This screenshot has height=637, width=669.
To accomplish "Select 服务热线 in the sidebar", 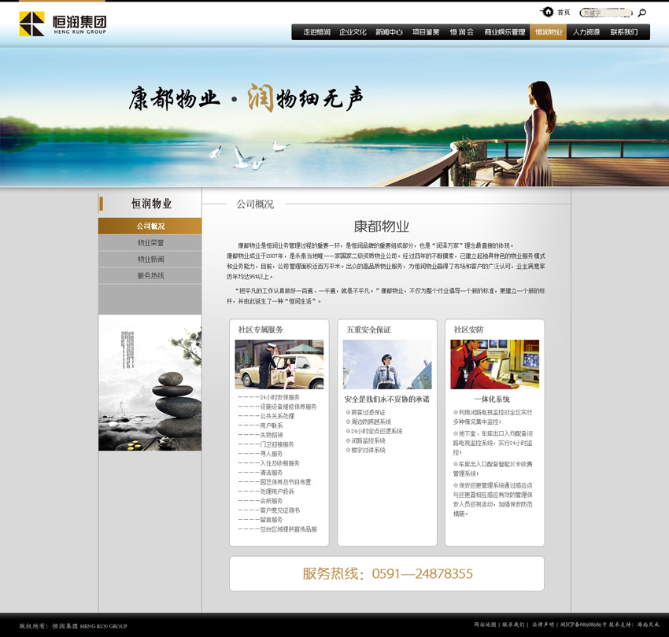I will [x=150, y=276].
